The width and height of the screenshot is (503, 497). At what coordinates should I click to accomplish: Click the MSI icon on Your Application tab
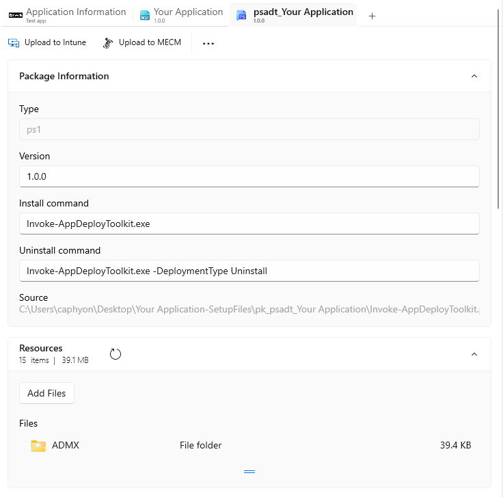pos(144,16)
